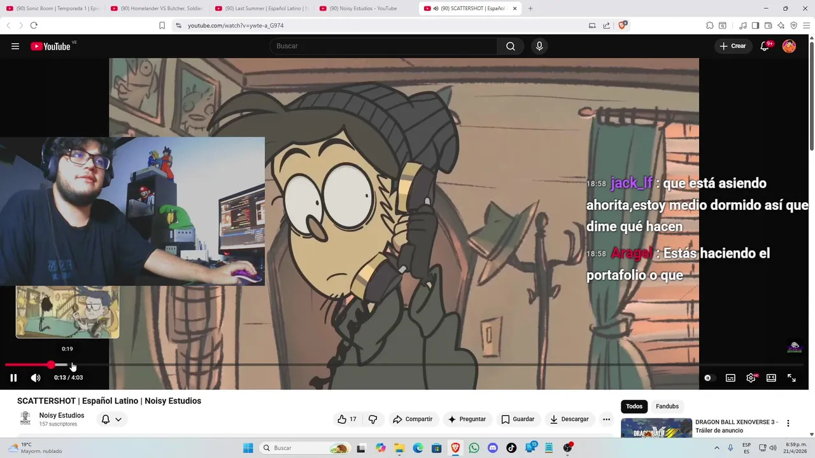Open File Explorer from the taskbar

399,448
